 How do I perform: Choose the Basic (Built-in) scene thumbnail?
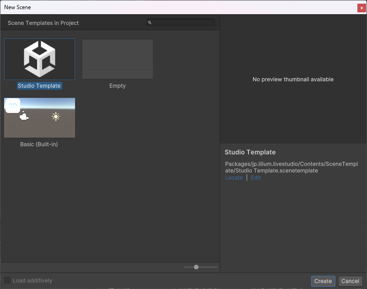[x=39, y=118]
